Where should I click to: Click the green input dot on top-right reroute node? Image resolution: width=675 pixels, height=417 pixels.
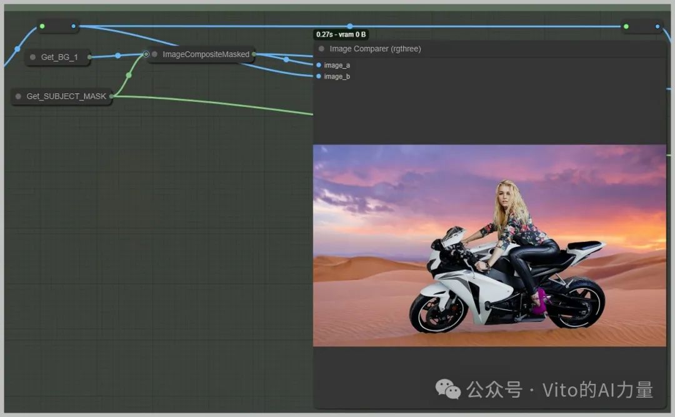pos(626,27)
